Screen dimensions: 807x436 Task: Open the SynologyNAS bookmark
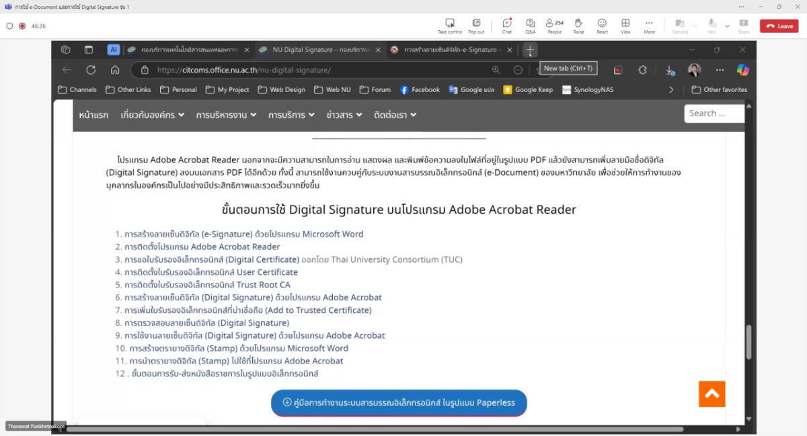pyautogui.click(x=588, y=89)
